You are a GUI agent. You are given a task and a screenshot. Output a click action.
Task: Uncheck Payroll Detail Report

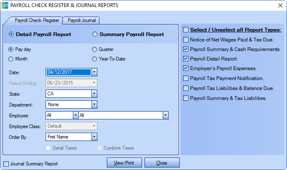pos(186,58)
